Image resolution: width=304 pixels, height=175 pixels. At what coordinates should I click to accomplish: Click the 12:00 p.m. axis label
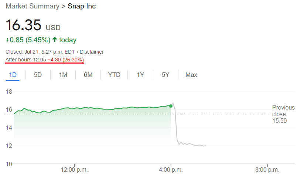click(x=74, y=170)
